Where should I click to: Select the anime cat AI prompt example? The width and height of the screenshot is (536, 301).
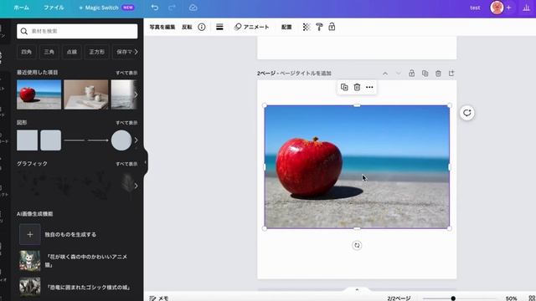coord(74,261)
